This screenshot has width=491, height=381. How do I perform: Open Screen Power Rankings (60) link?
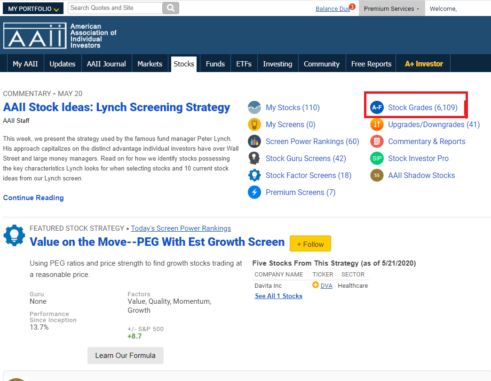pyautogui.click(x=312, y=141)
